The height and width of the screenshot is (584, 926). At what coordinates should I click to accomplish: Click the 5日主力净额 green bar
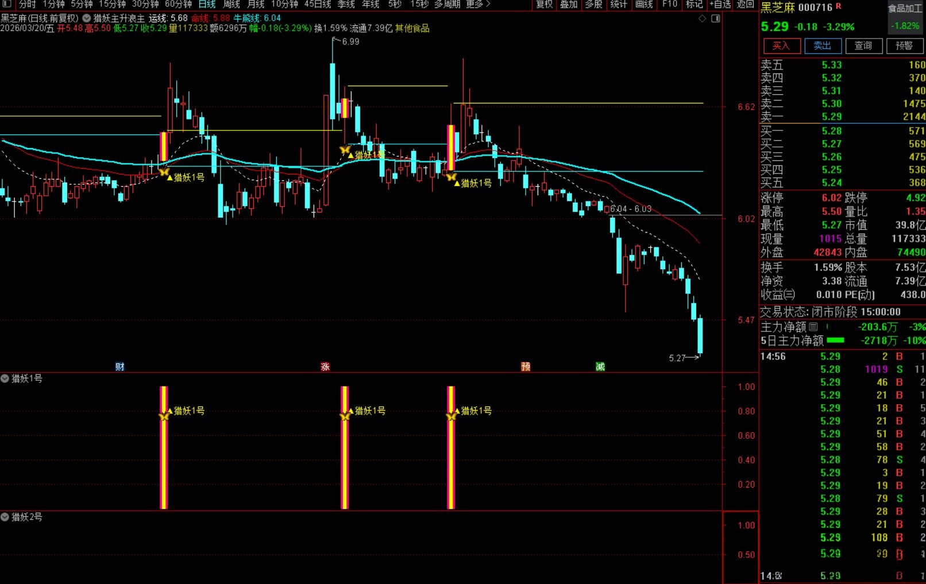click(835, 341)
